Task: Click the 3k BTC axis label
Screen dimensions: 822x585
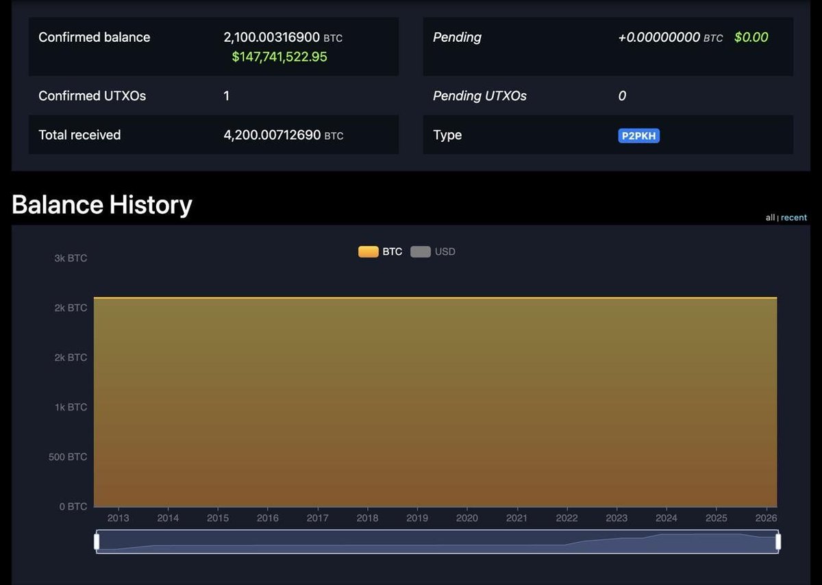Action: pyautogui.click(x=71, y=258)
